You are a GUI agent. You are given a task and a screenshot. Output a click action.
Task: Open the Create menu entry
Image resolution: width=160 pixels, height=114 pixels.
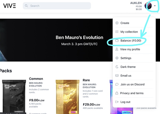pos(134,23)
